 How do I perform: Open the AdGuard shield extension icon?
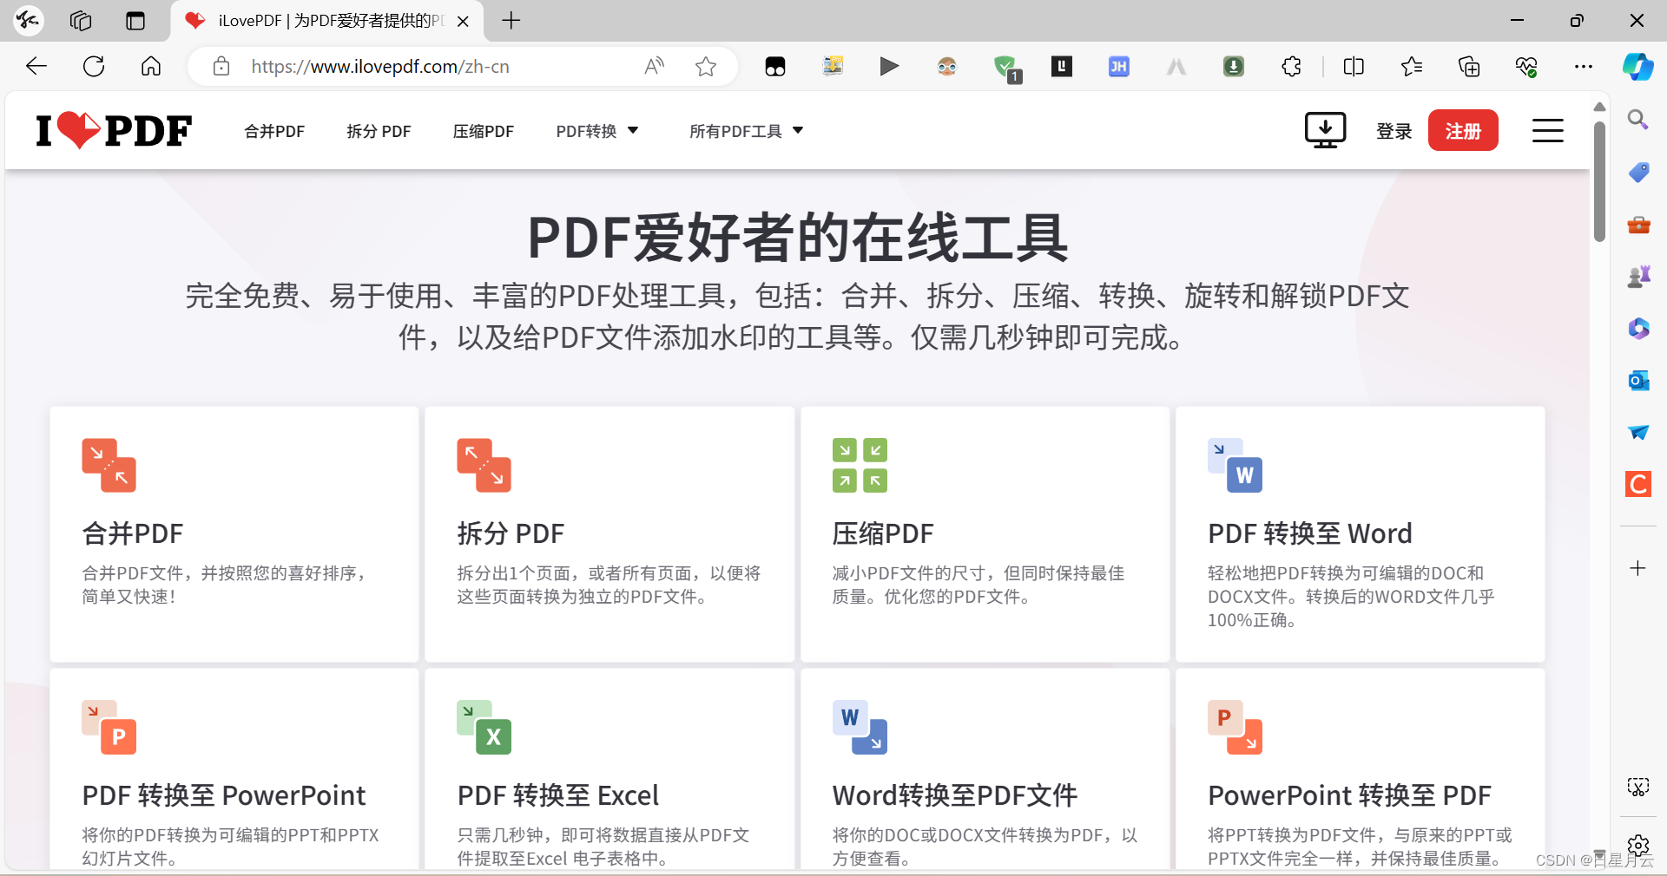coord(1006,66)
